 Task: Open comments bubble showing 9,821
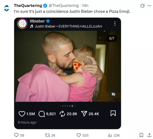click(42, 114)
